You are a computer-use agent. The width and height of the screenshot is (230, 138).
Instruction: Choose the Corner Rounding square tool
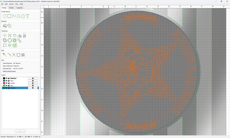10,40
